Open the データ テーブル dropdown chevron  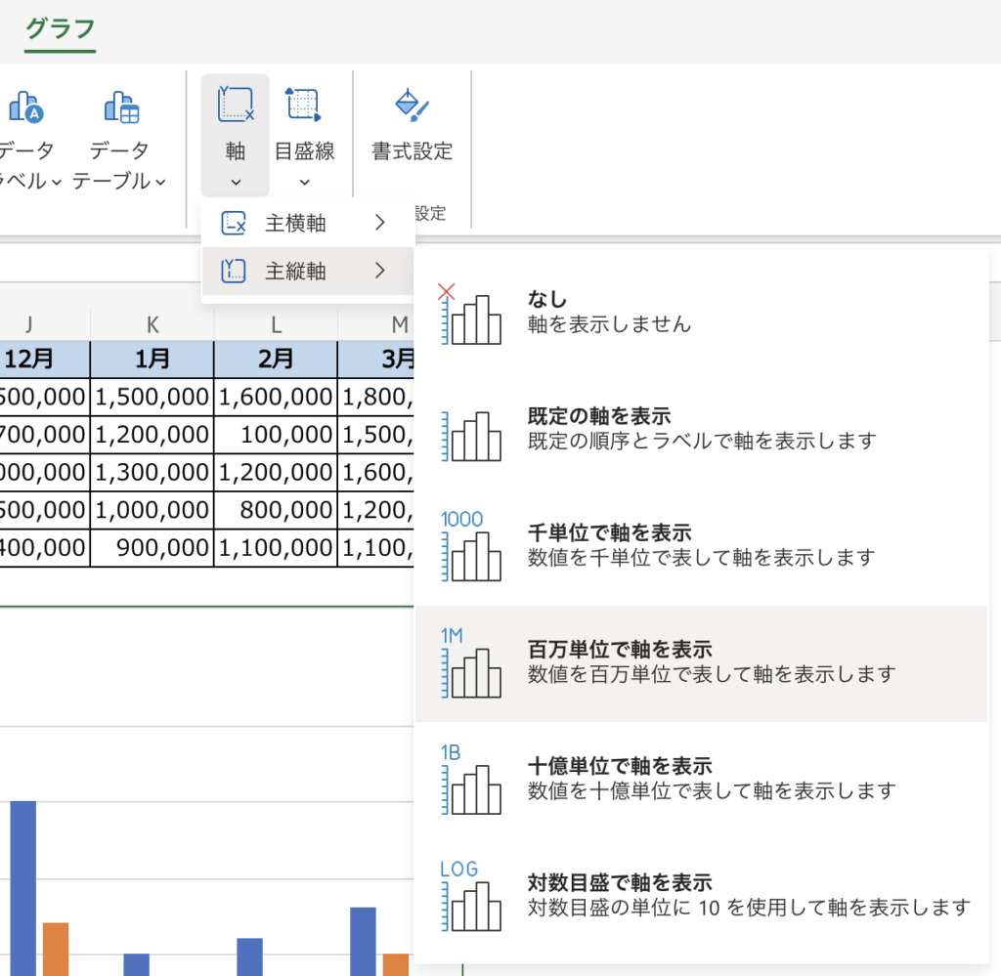point(160,182)
